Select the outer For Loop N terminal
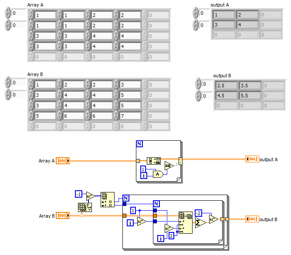Viewport: 291px width, 255px height. coord(126,198)
